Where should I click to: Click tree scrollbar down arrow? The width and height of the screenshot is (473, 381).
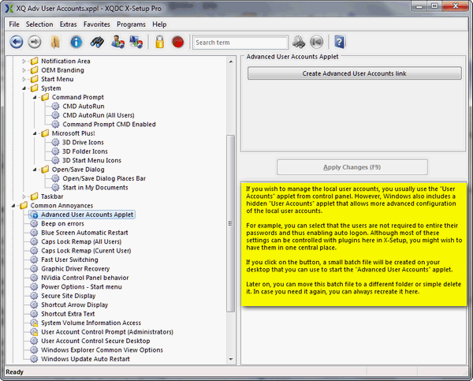231,359
